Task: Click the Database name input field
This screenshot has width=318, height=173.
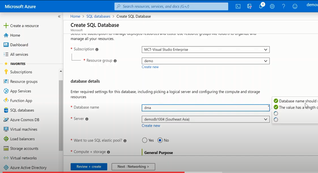Action: (205, 108)
